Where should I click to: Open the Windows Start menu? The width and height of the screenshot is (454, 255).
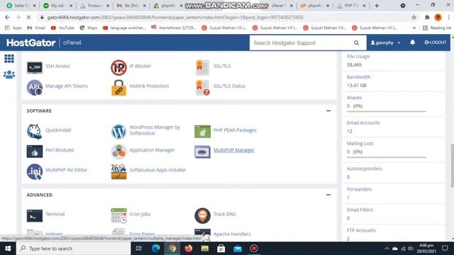click(x=8, y=249)
